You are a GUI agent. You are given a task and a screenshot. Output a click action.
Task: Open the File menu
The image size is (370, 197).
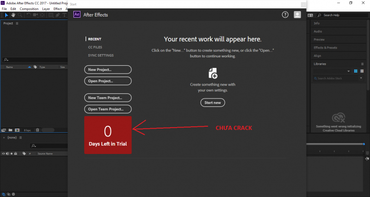pos(4,9)
